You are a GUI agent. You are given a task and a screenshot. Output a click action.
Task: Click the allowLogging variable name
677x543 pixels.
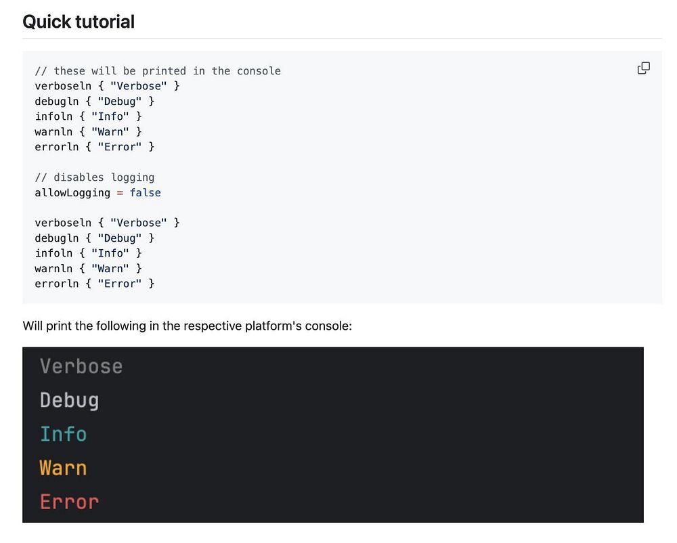tap(72, 192)
